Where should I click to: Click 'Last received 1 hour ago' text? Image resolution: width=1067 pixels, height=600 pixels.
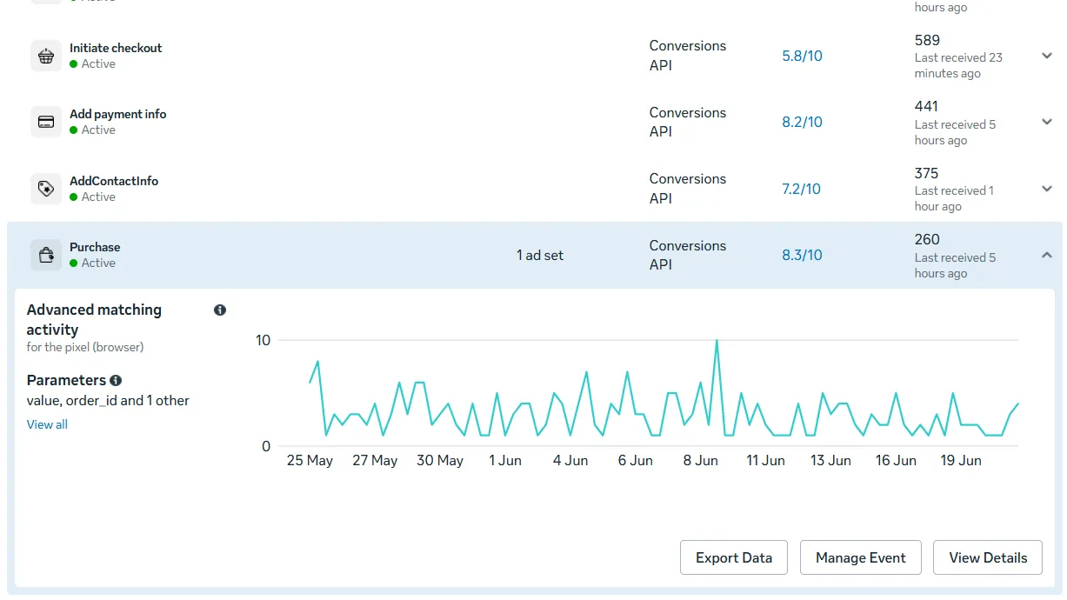954,198
